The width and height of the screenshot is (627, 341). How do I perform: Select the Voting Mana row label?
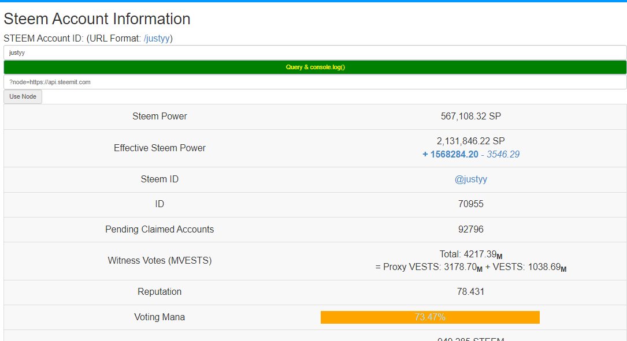[159, 317]
